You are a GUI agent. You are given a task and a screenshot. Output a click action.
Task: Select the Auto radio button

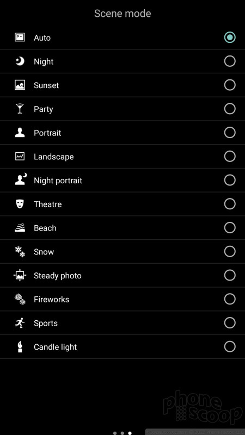(x=230, y=38)
